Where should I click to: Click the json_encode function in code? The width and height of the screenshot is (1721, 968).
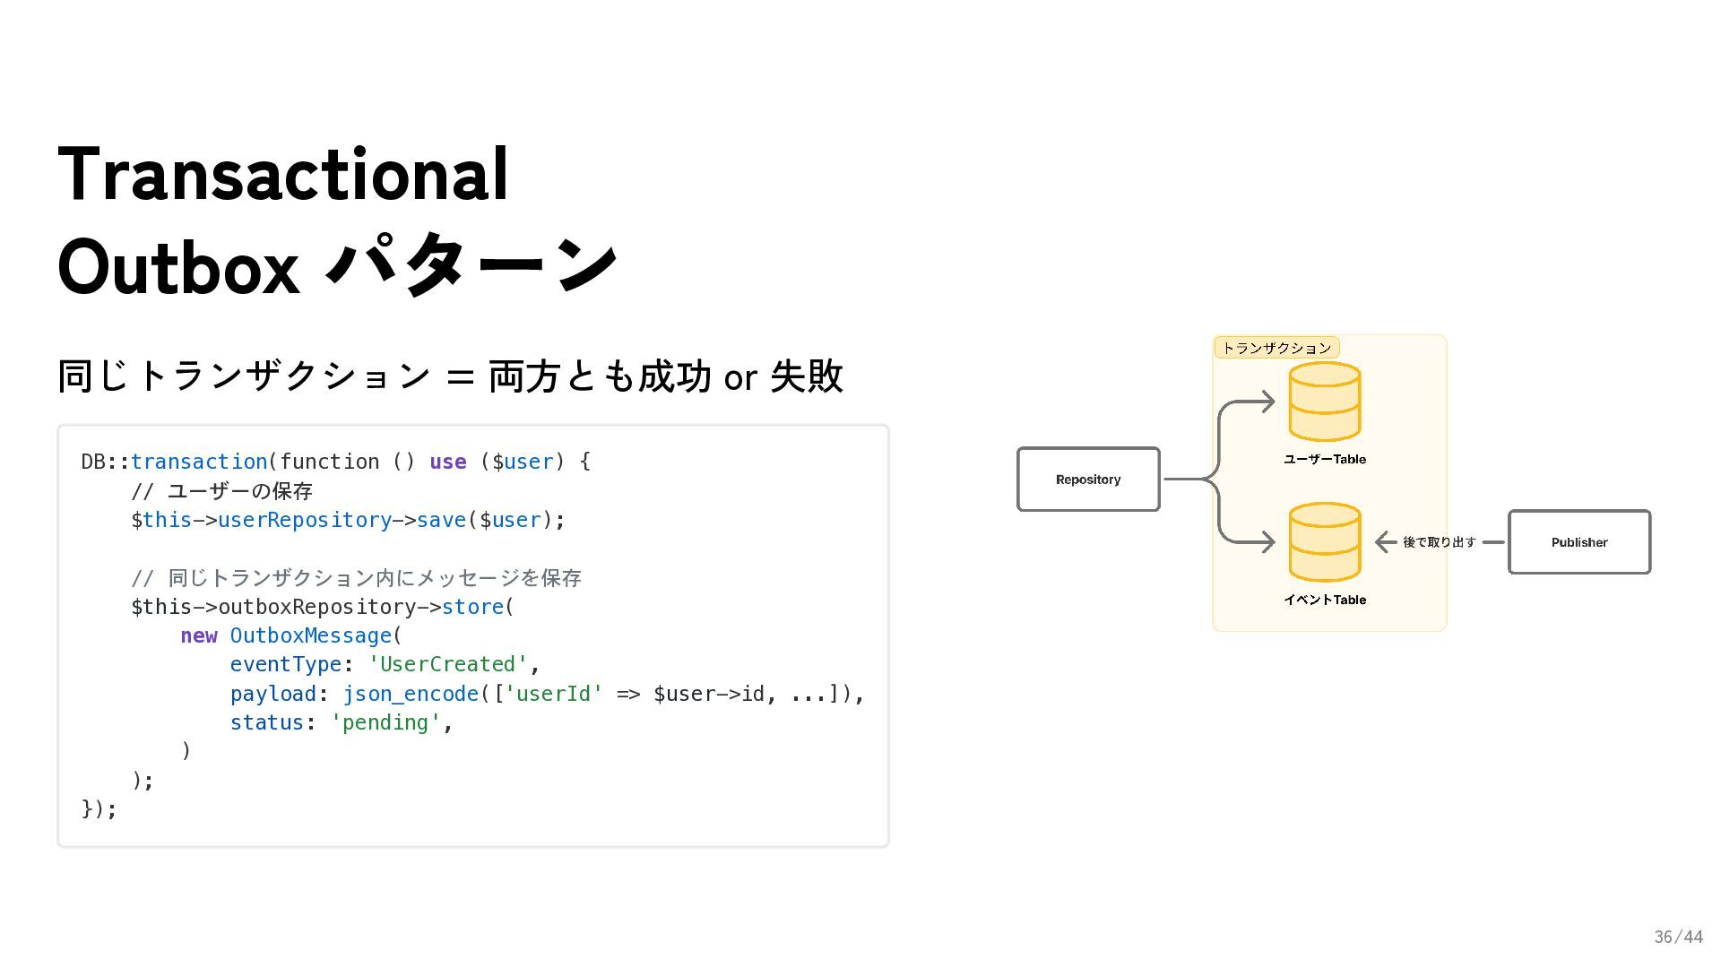(411, 694)
